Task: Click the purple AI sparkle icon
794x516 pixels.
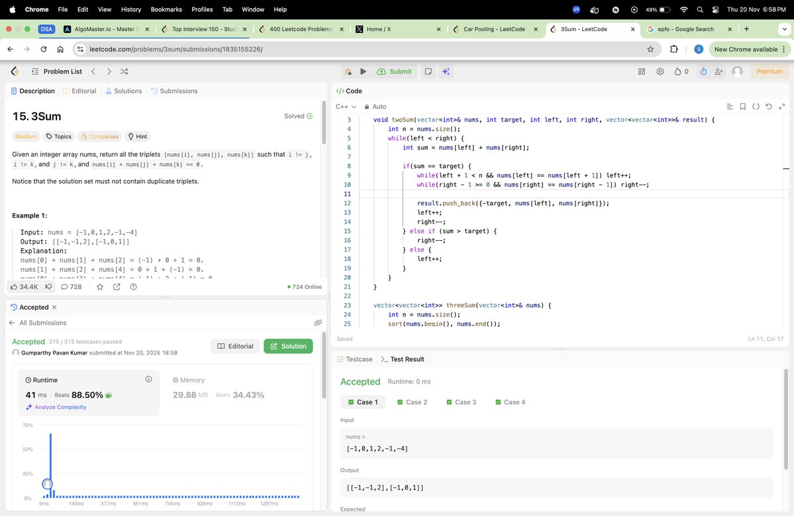Action: (x=446, y=71)
